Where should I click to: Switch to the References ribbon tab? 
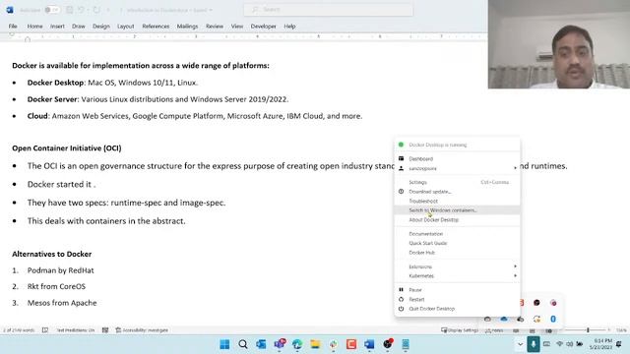pyautogui.click(x=156, y=27)
